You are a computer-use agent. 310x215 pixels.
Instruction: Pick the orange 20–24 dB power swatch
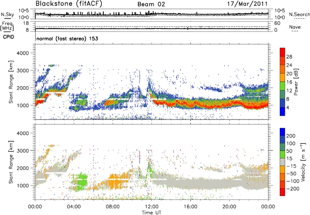(282, 69)
